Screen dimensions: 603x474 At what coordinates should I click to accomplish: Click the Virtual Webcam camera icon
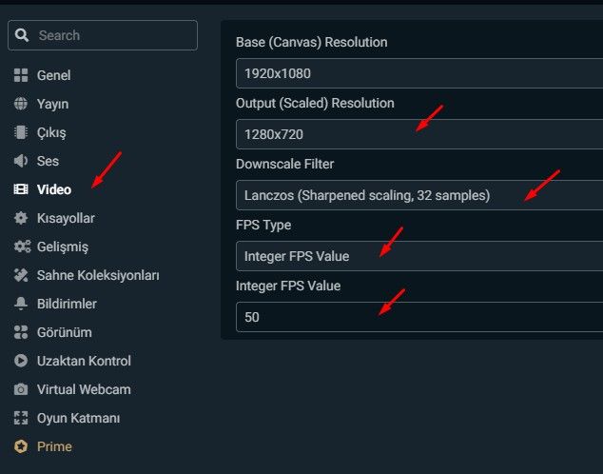pos(21,389)
